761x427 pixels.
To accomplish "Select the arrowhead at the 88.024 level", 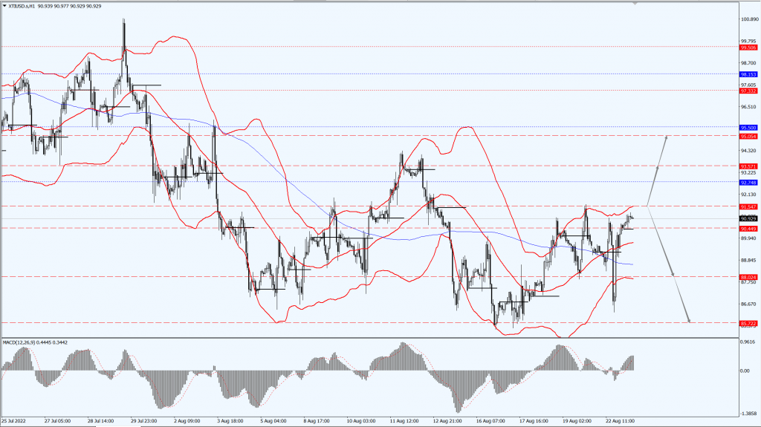I will tap(673, 275).
